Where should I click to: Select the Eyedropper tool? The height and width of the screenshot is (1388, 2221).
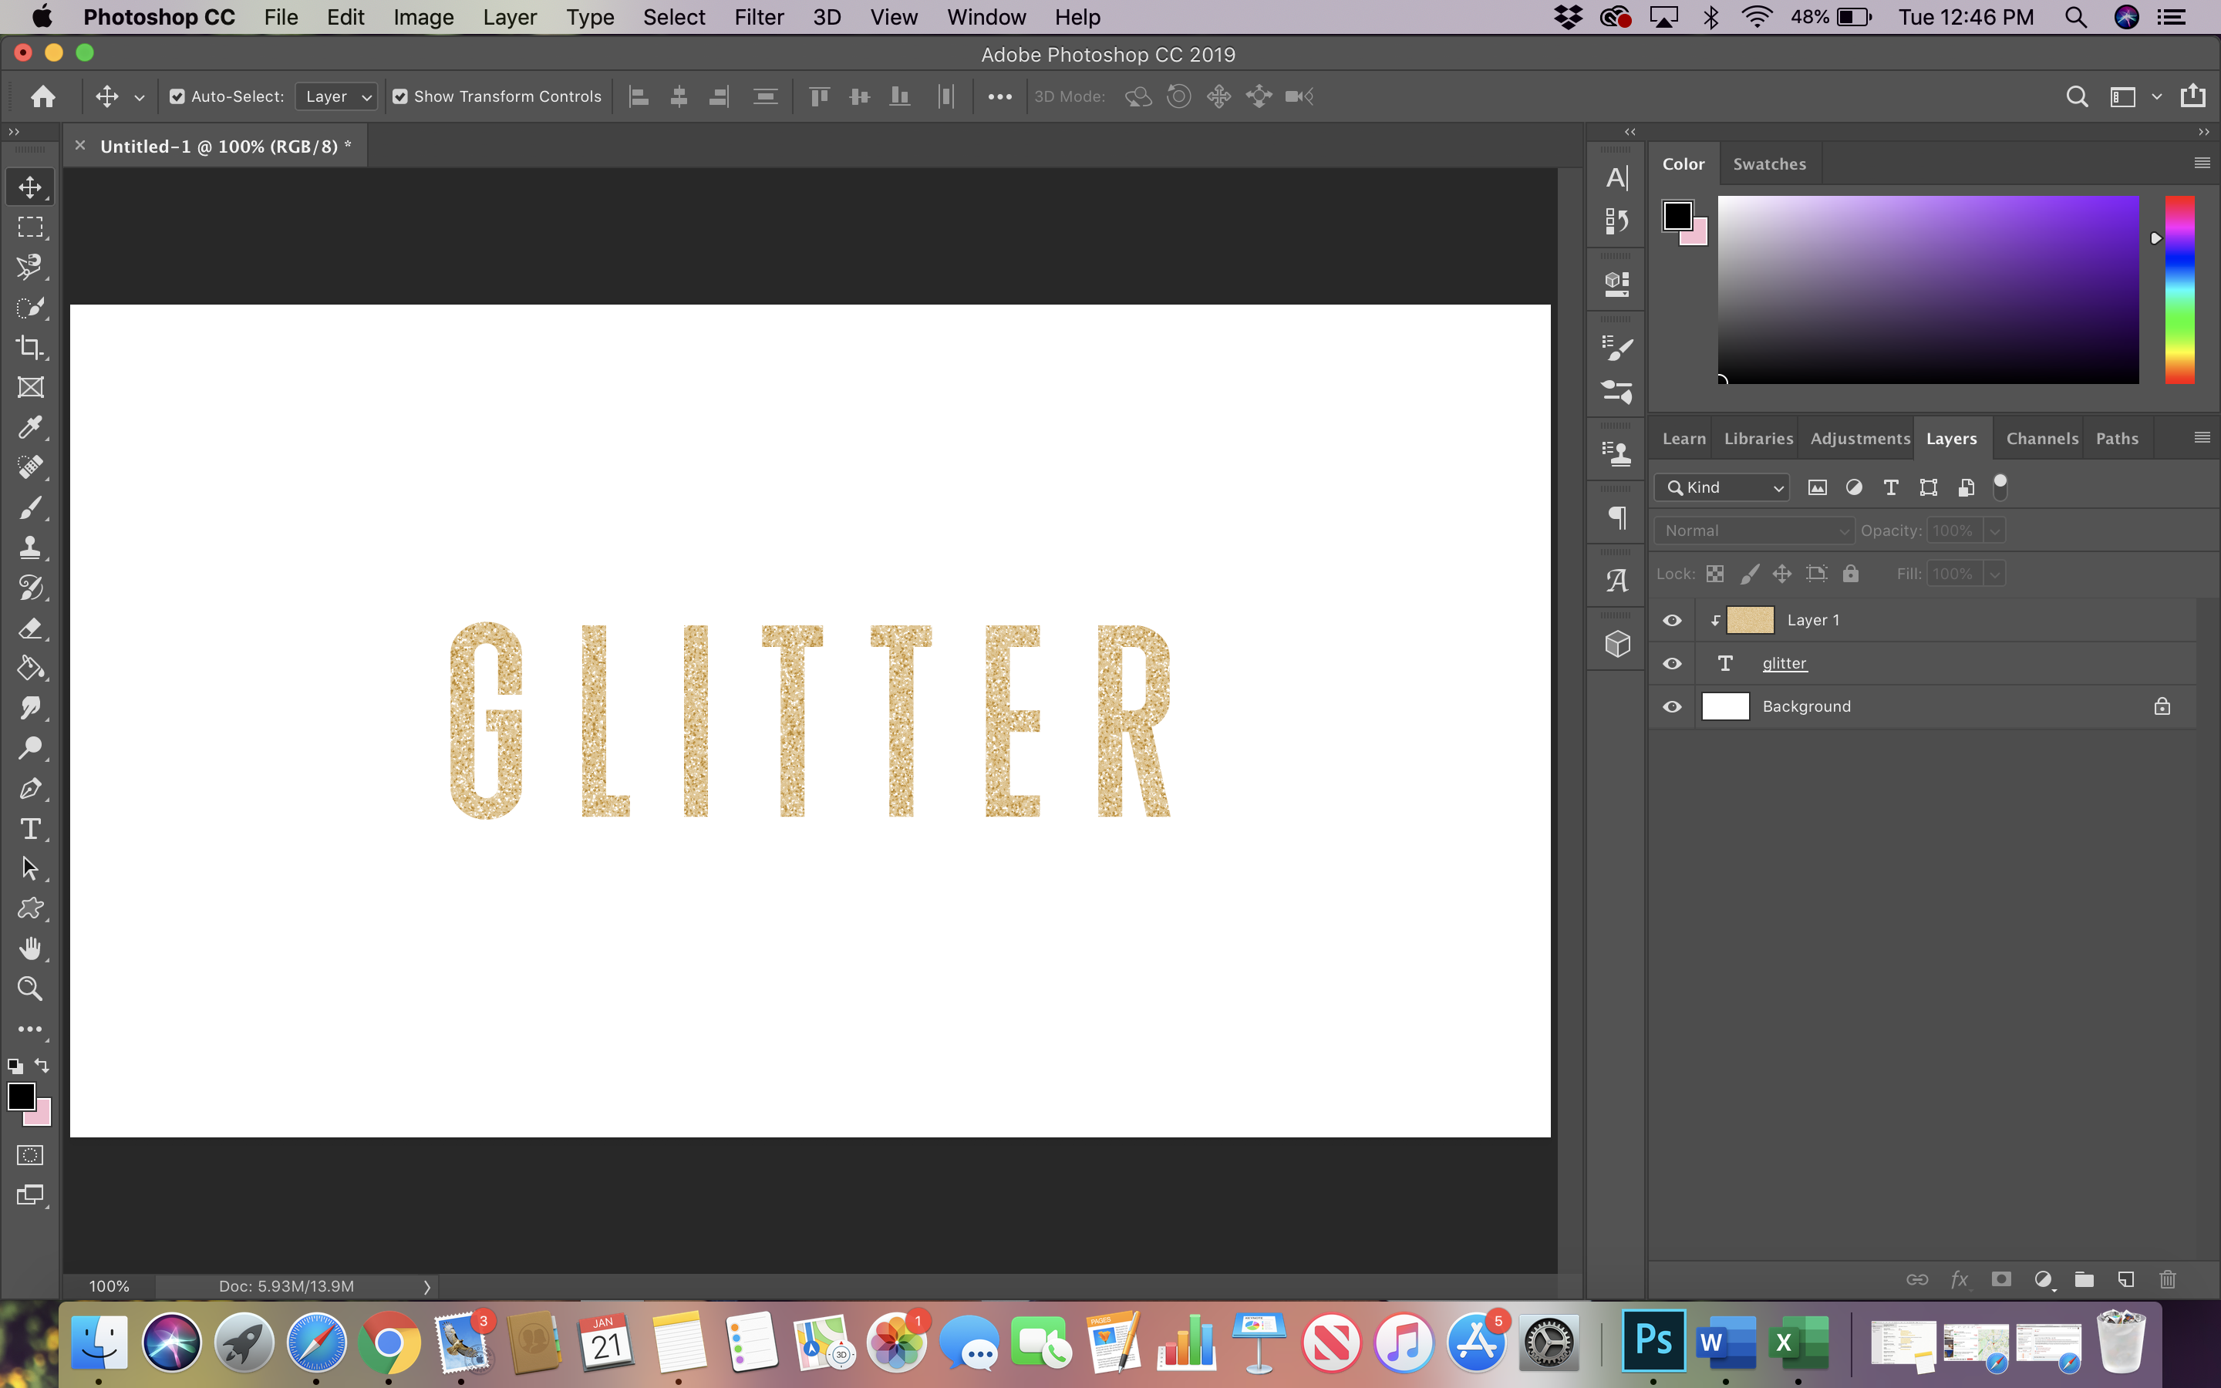(x=30, y=428)
